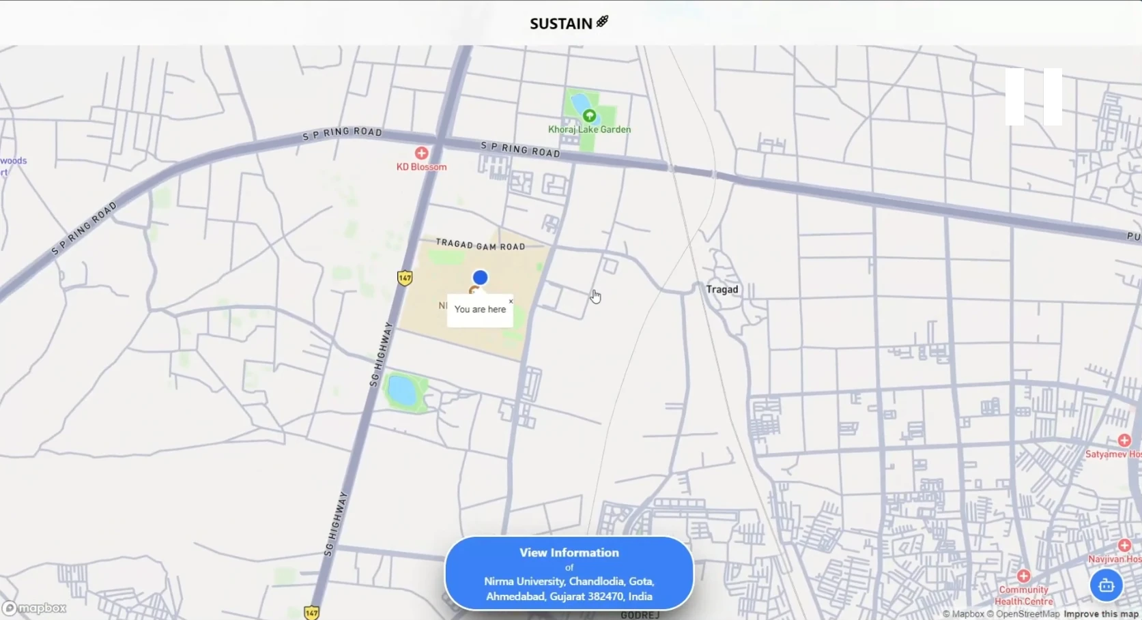The height and width of the screenshot is (620, 1142).
Task: Click the leaf icon beside SUSTAIN
Action: coord(602,22)
